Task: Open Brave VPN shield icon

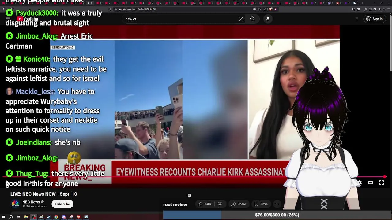Action: [x=384, y=9]
